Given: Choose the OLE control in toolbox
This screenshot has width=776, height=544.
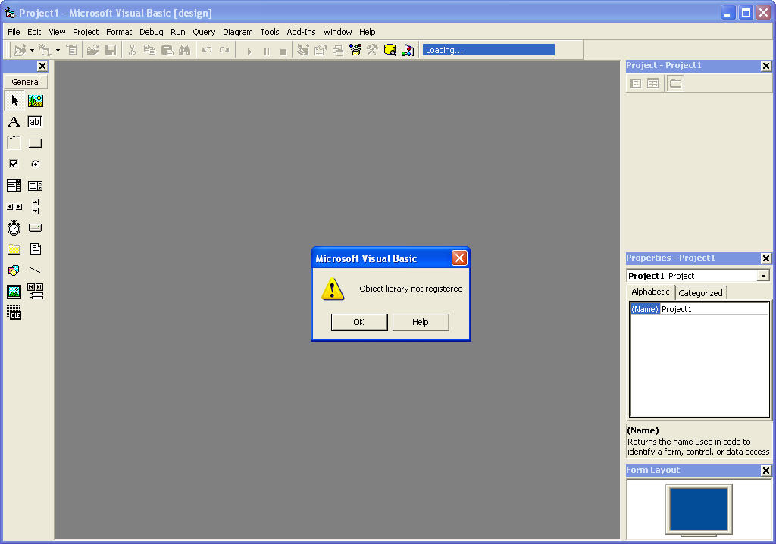Looking at the screenshot, I should click(x=14, y=313).
